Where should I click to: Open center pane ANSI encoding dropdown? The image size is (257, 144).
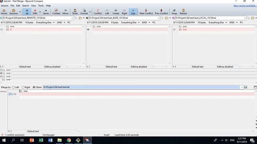click(x=146, y=22)
